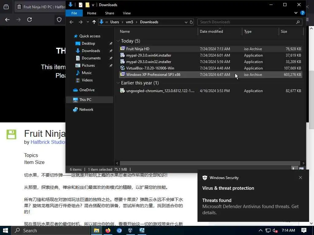Click the Windows Security shield icon in notification
The height and width of the screenshot is (235, 314).
205,178
